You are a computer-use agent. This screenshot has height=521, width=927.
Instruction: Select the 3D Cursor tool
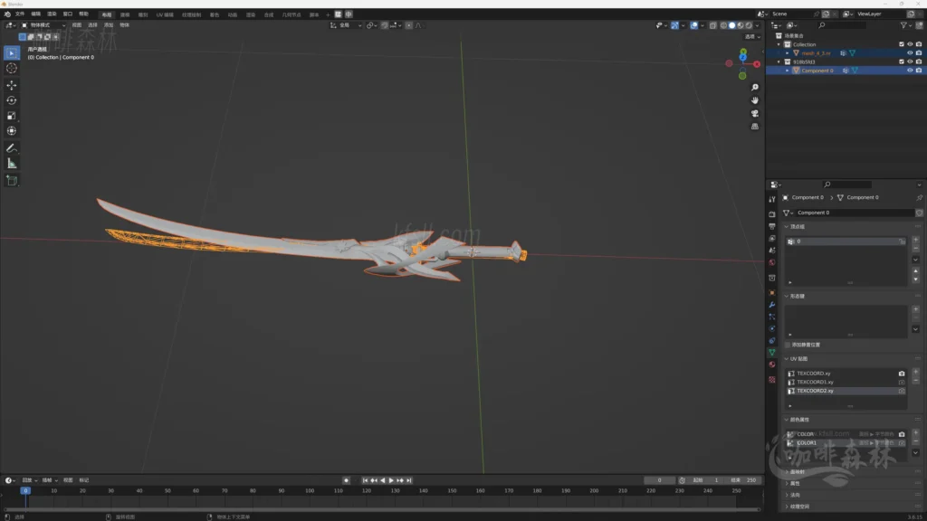pyautogui.click(x=12, y=68)
